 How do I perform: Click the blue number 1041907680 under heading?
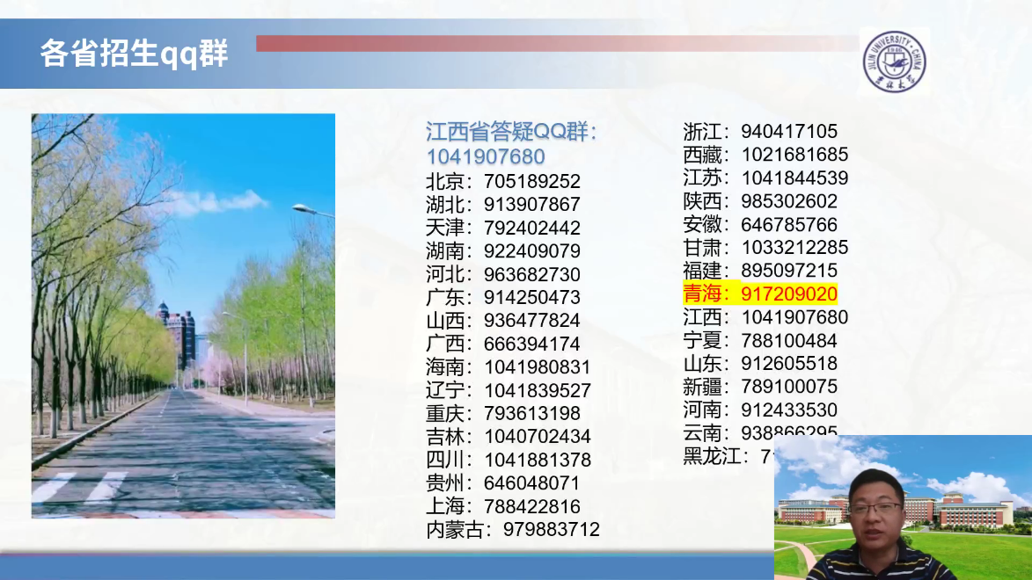[486, 157]
